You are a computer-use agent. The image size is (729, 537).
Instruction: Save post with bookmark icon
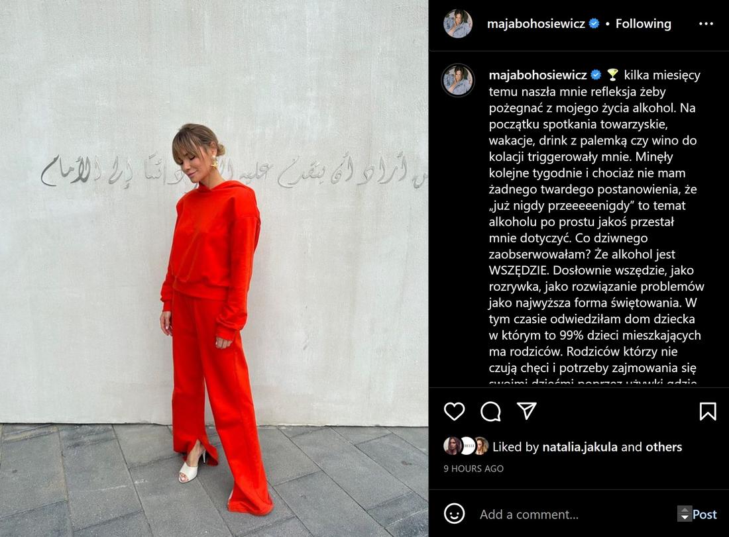[x=708, y=411]
